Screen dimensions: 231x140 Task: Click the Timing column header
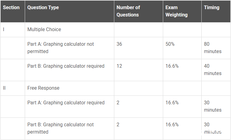click(211, 8)
